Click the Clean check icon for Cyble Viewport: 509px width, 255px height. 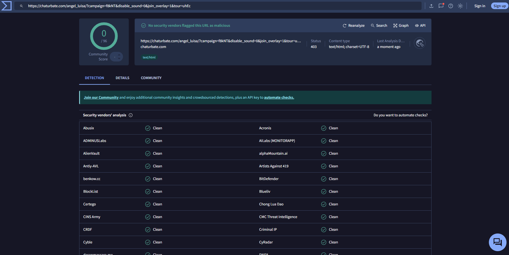(x=148, y=242)
